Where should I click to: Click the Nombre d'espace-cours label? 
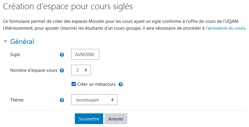pyautogui.click(x=34, y=70)
